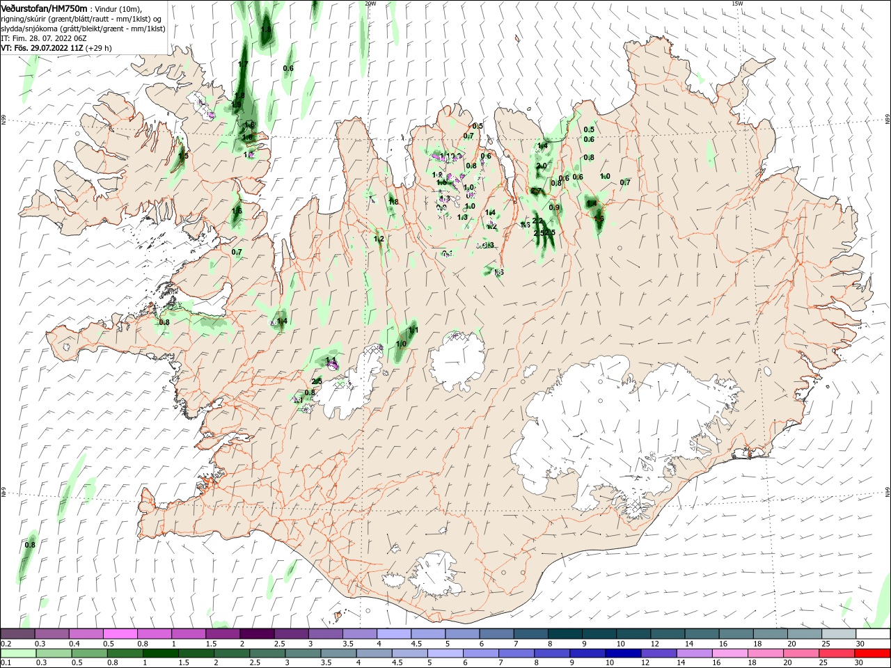The height and width of the screenshot is (668, 891).
Task: Choose the pale lavender snow swatch labeled 4
Action: click(x=394, y=634)
